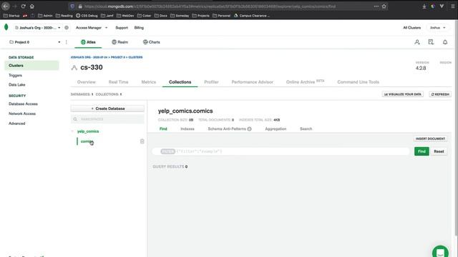Click the MongoDB leaf logo
The width and height of the screenshot is (458, 257).
(6, 27)
